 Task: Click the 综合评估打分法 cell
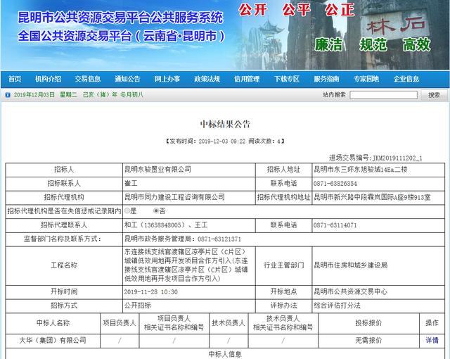(378, 306)
